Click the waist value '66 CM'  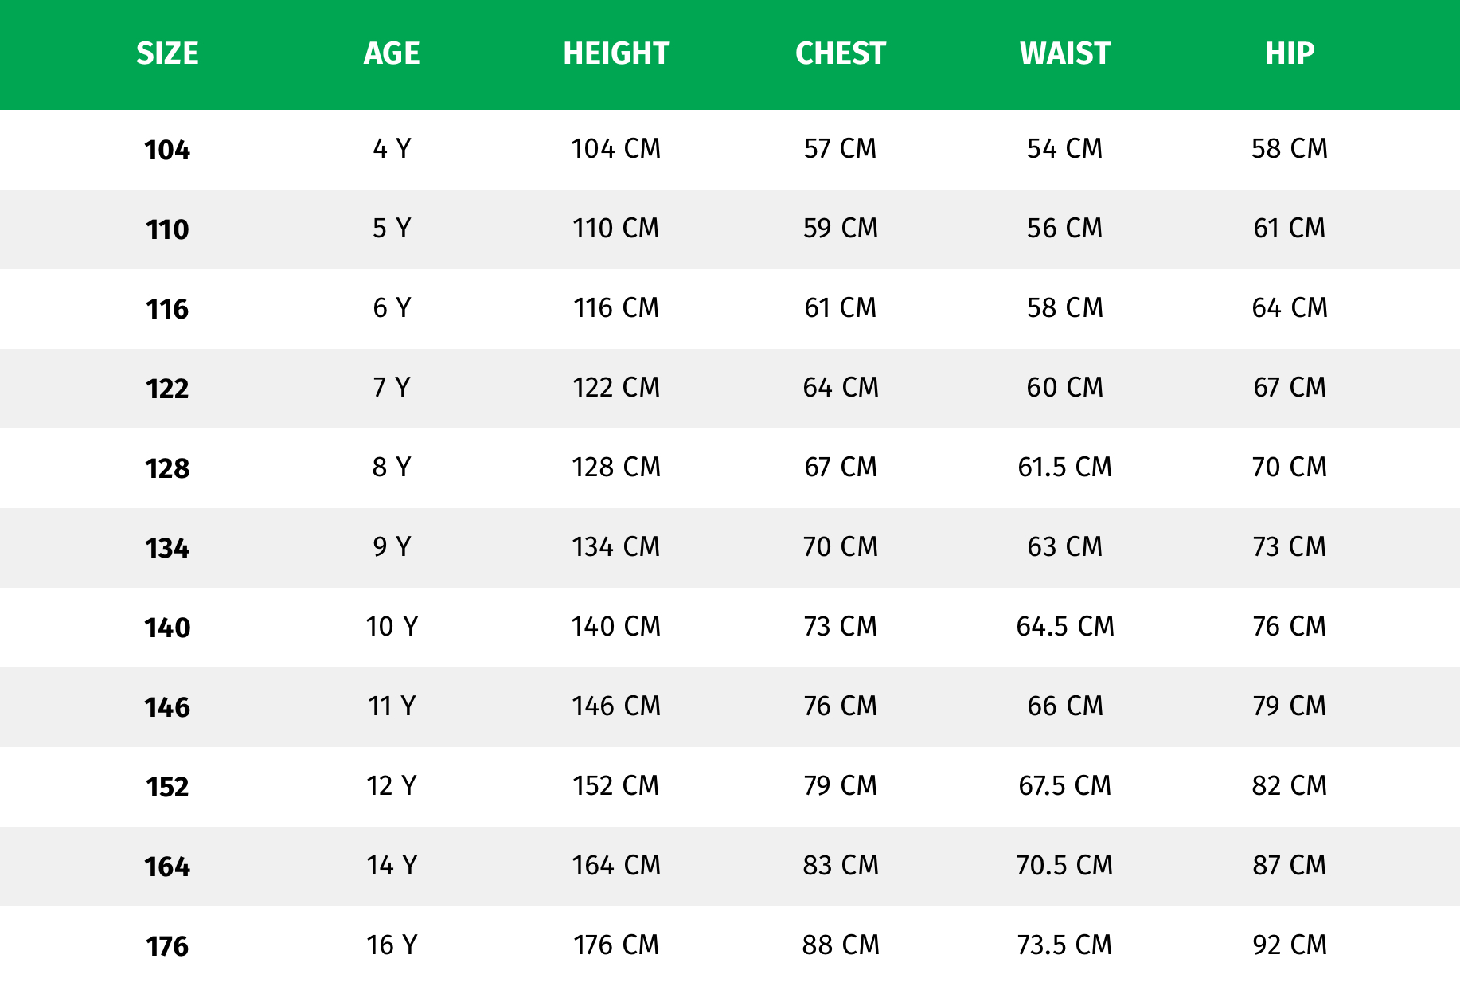point(1065,706)
